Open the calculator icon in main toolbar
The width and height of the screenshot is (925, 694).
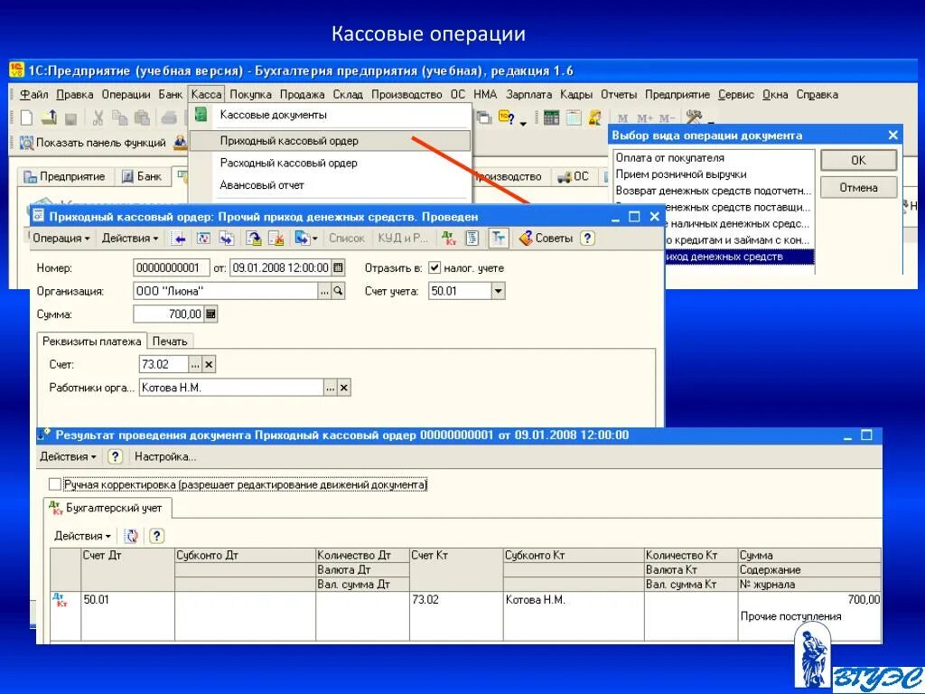pyautogui.click(x=552, y=117)
